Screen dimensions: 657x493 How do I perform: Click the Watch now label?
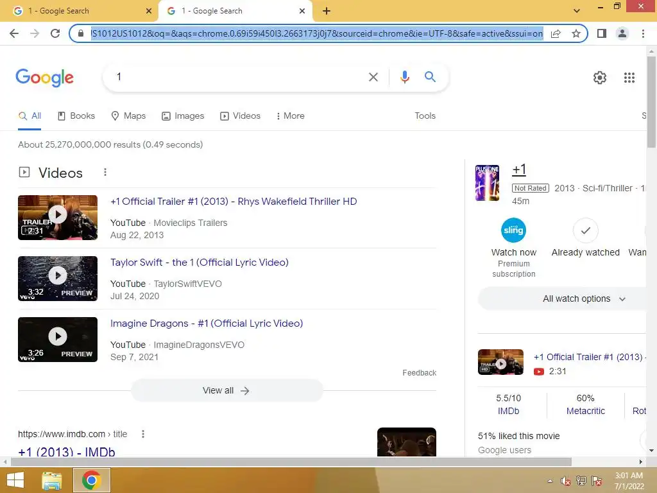click(514, 252)
